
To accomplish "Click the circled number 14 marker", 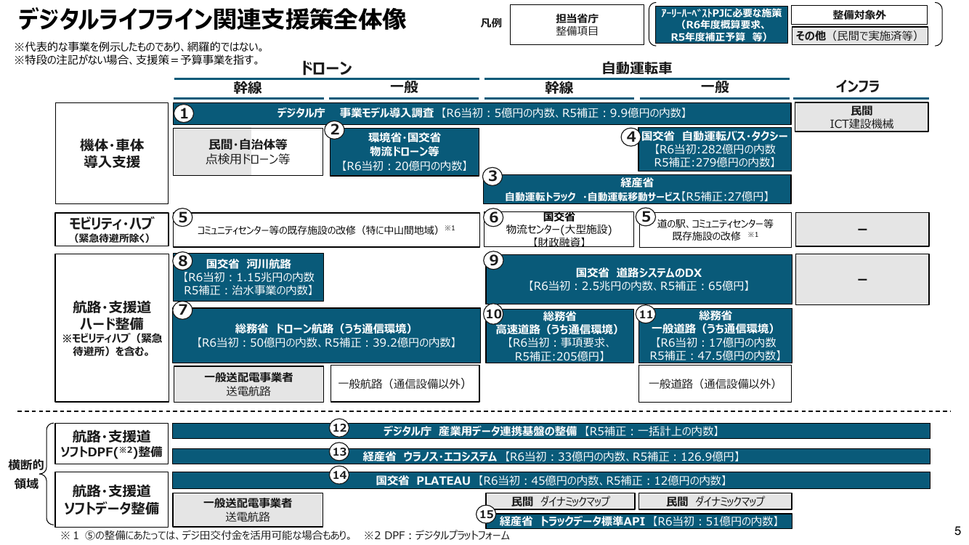I will [339, 475].
